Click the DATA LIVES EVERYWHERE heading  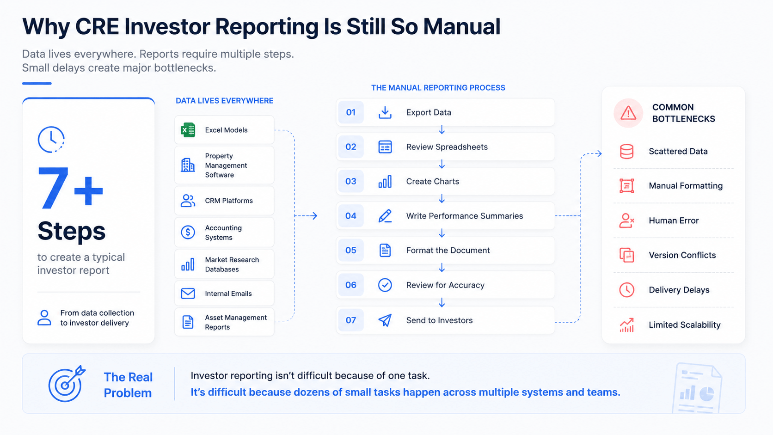click(x=224, y=101)
